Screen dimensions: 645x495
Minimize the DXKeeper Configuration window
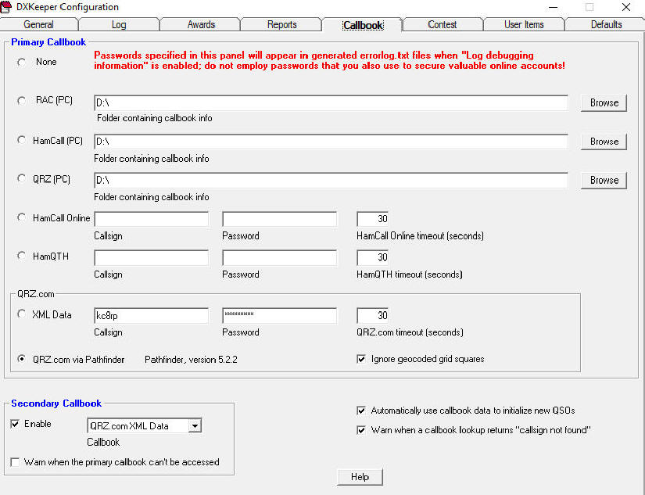(x=554, y=7)
